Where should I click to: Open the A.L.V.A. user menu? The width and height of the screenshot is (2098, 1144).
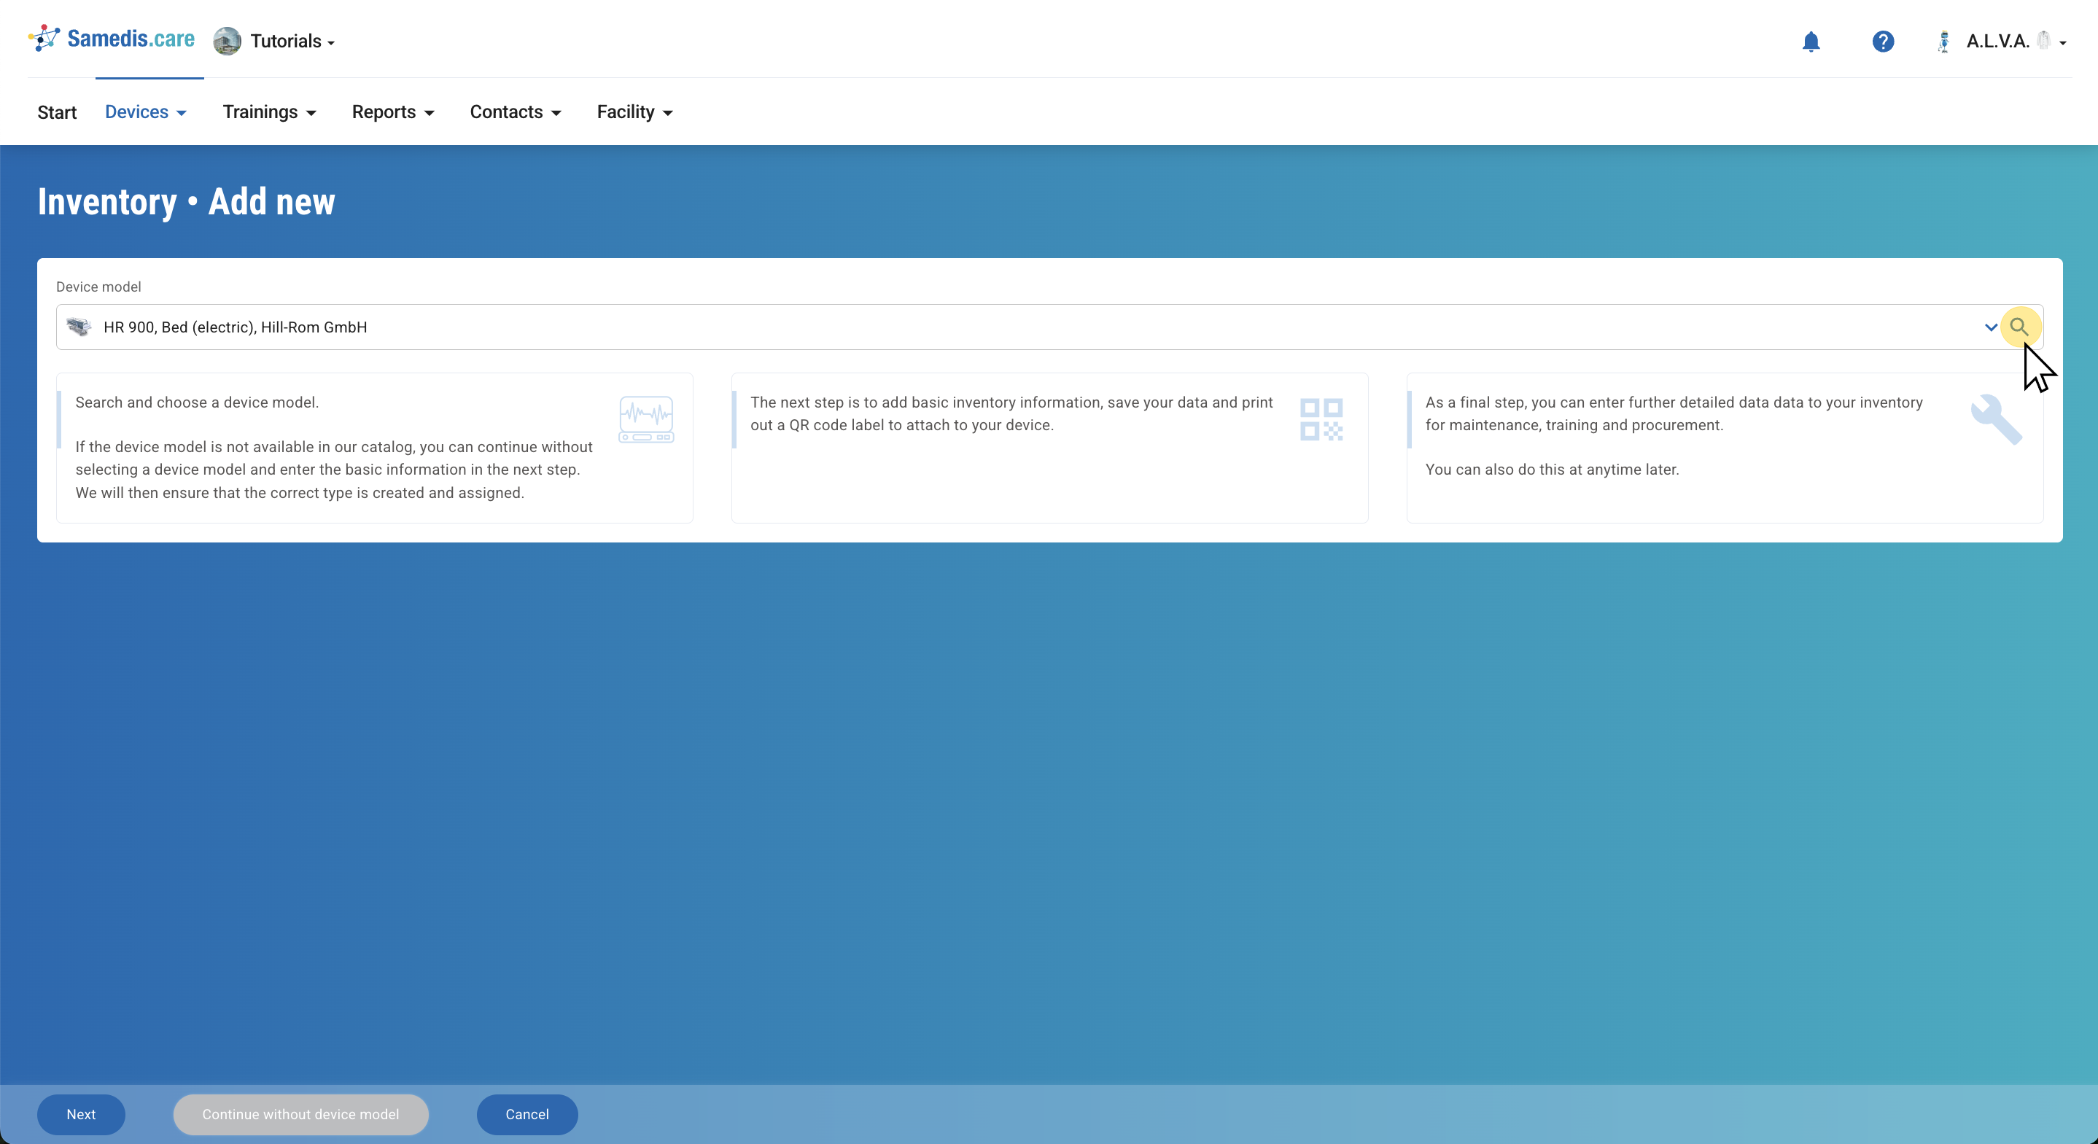[x=2015, y=42]
